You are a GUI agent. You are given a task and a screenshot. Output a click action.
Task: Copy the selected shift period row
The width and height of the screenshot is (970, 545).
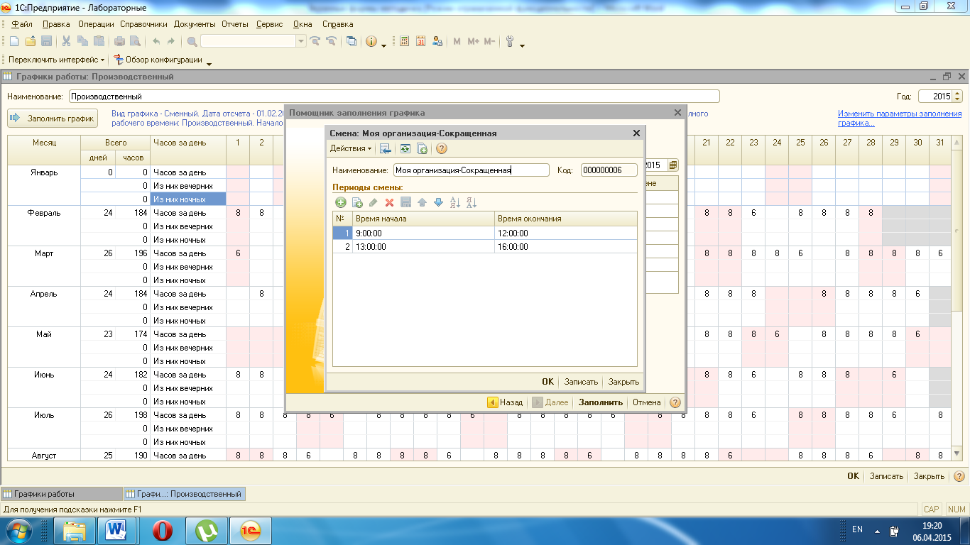(x=357, y=202)
